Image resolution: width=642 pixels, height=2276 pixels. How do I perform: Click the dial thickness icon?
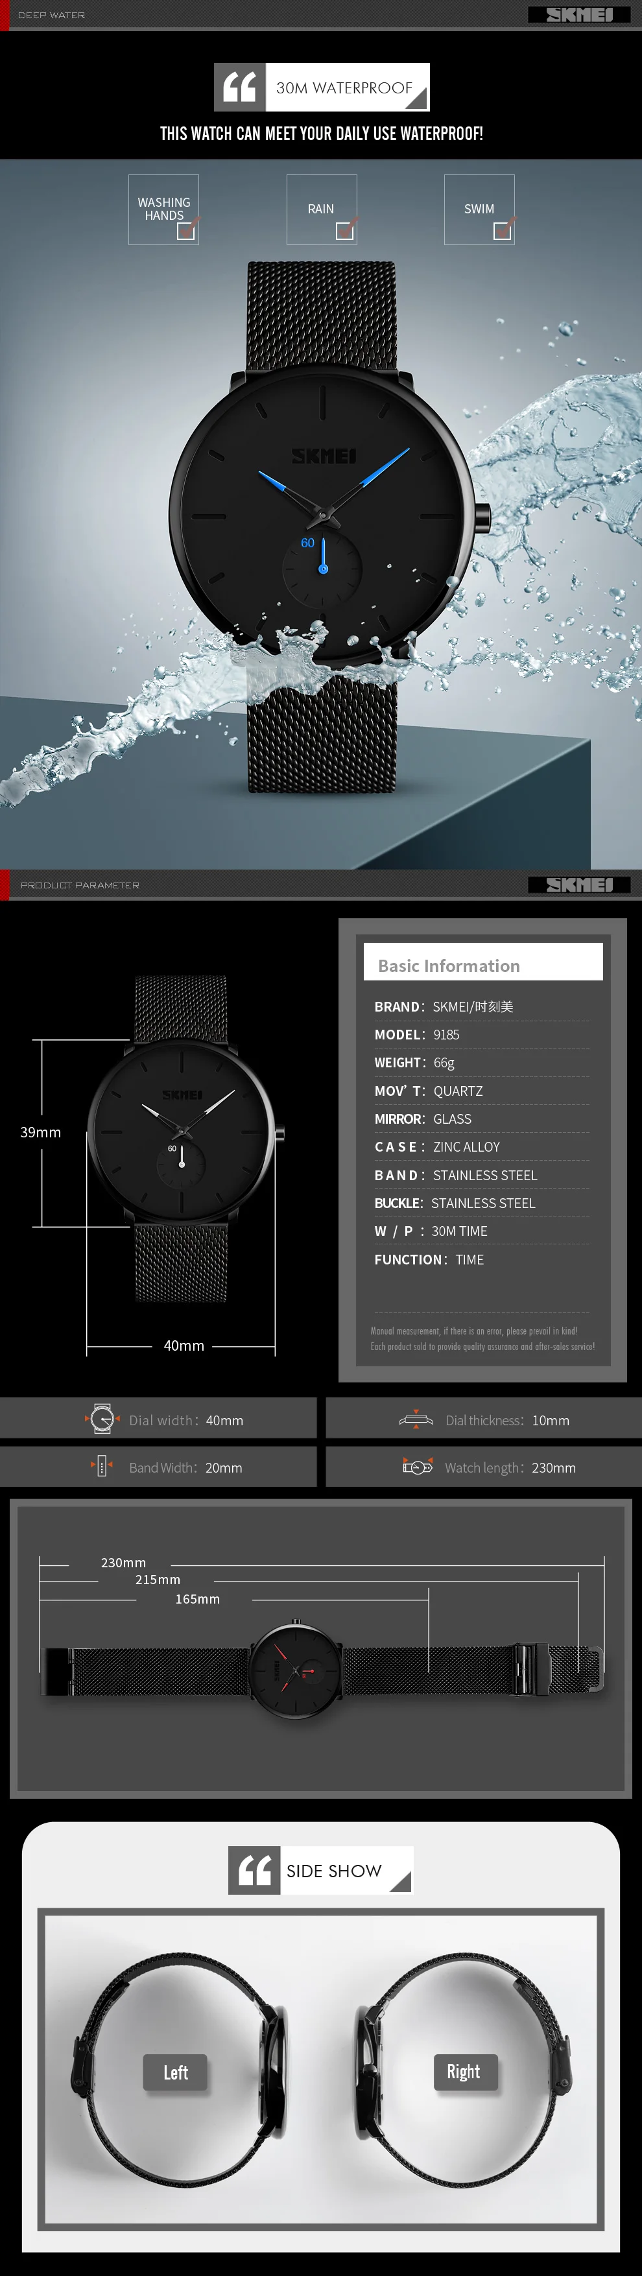point(416,1419)
